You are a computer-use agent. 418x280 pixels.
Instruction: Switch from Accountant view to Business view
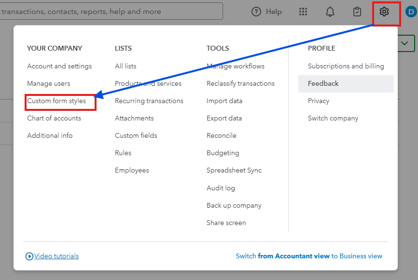tap(309, 256)
